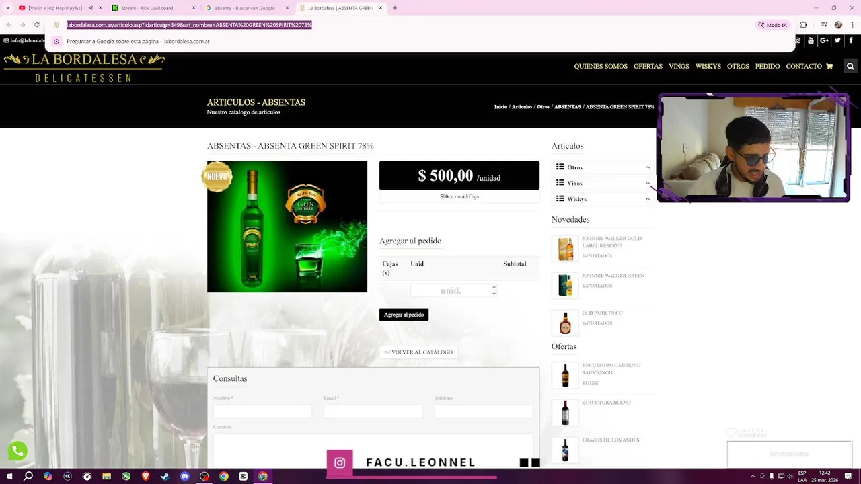
Task: Open the browser extensions puzzle icon
Action: pyautogui.click(x=803, y=25)
